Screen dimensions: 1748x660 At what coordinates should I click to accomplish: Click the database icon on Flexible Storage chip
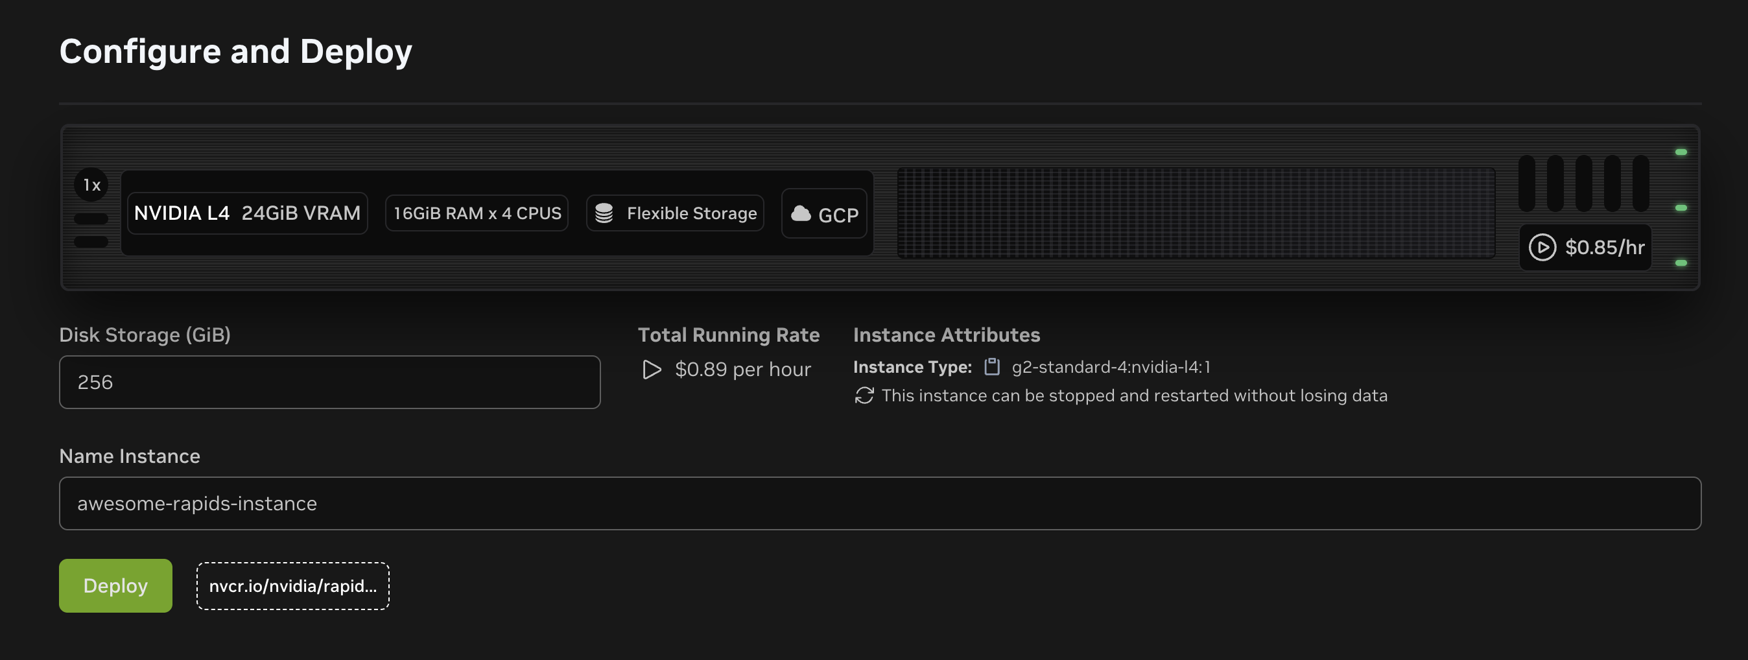click(x=606, y=212)
